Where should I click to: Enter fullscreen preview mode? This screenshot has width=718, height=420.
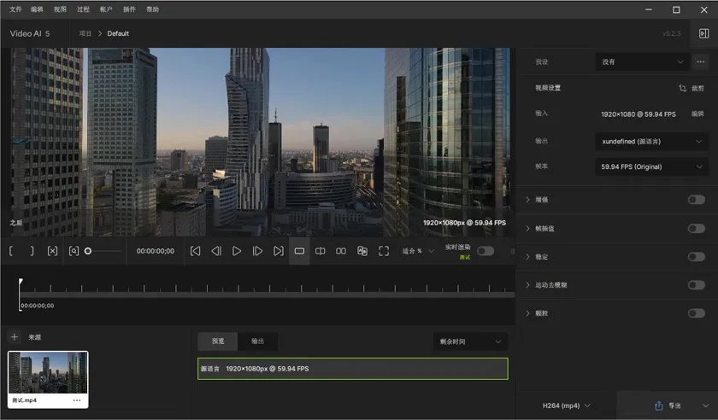[384, 251]
